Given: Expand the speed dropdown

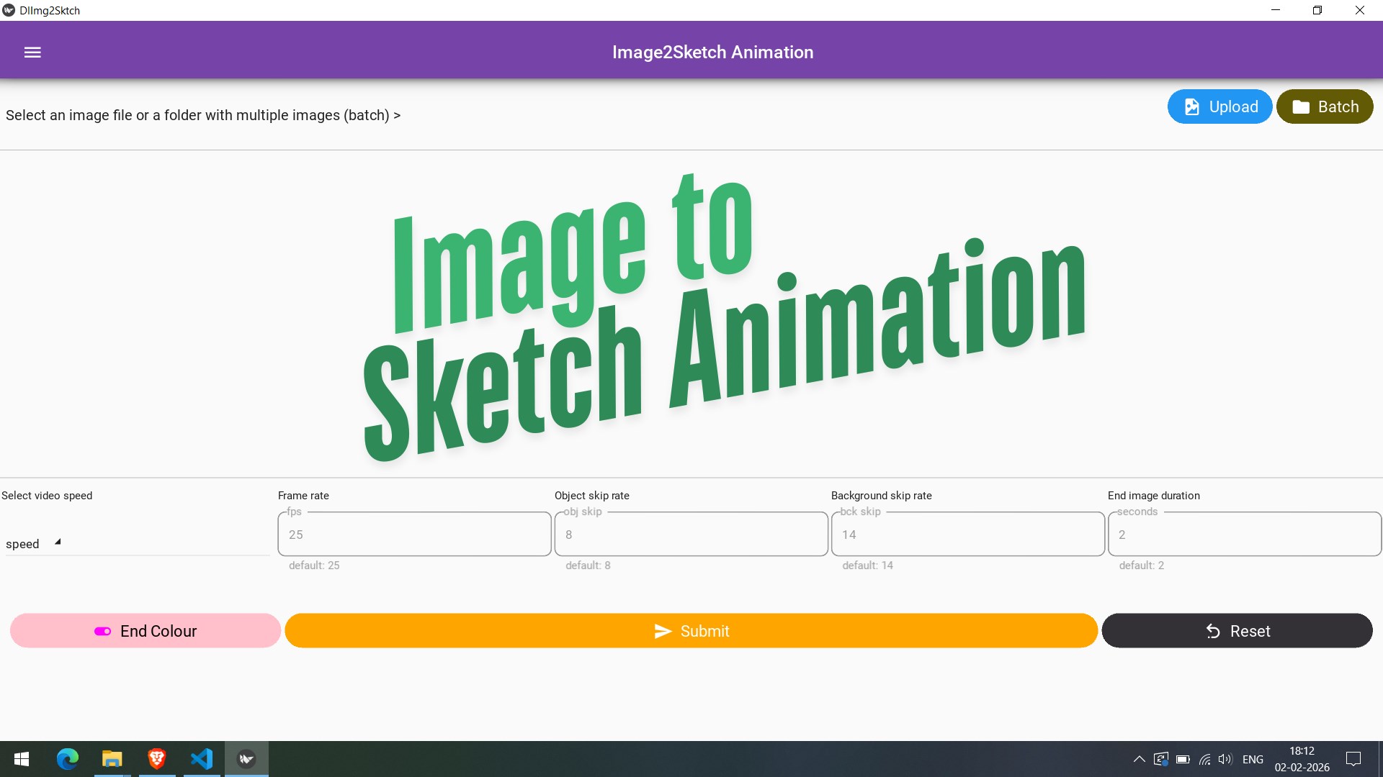Looking at the screenshot, I should tap(33, 544).
